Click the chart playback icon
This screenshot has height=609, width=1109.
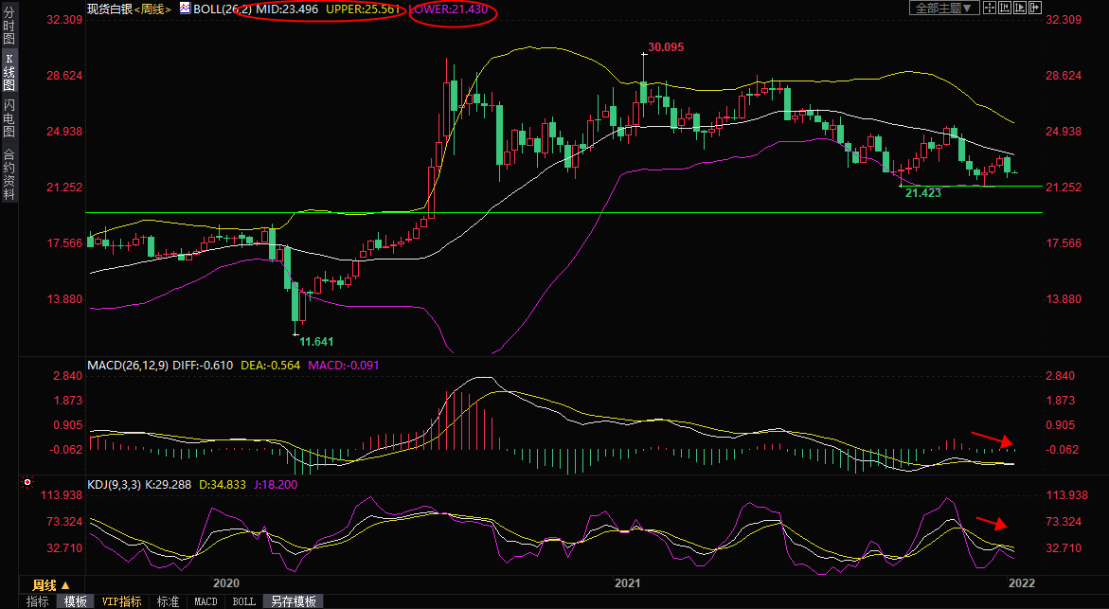(x=1020, y=9)
